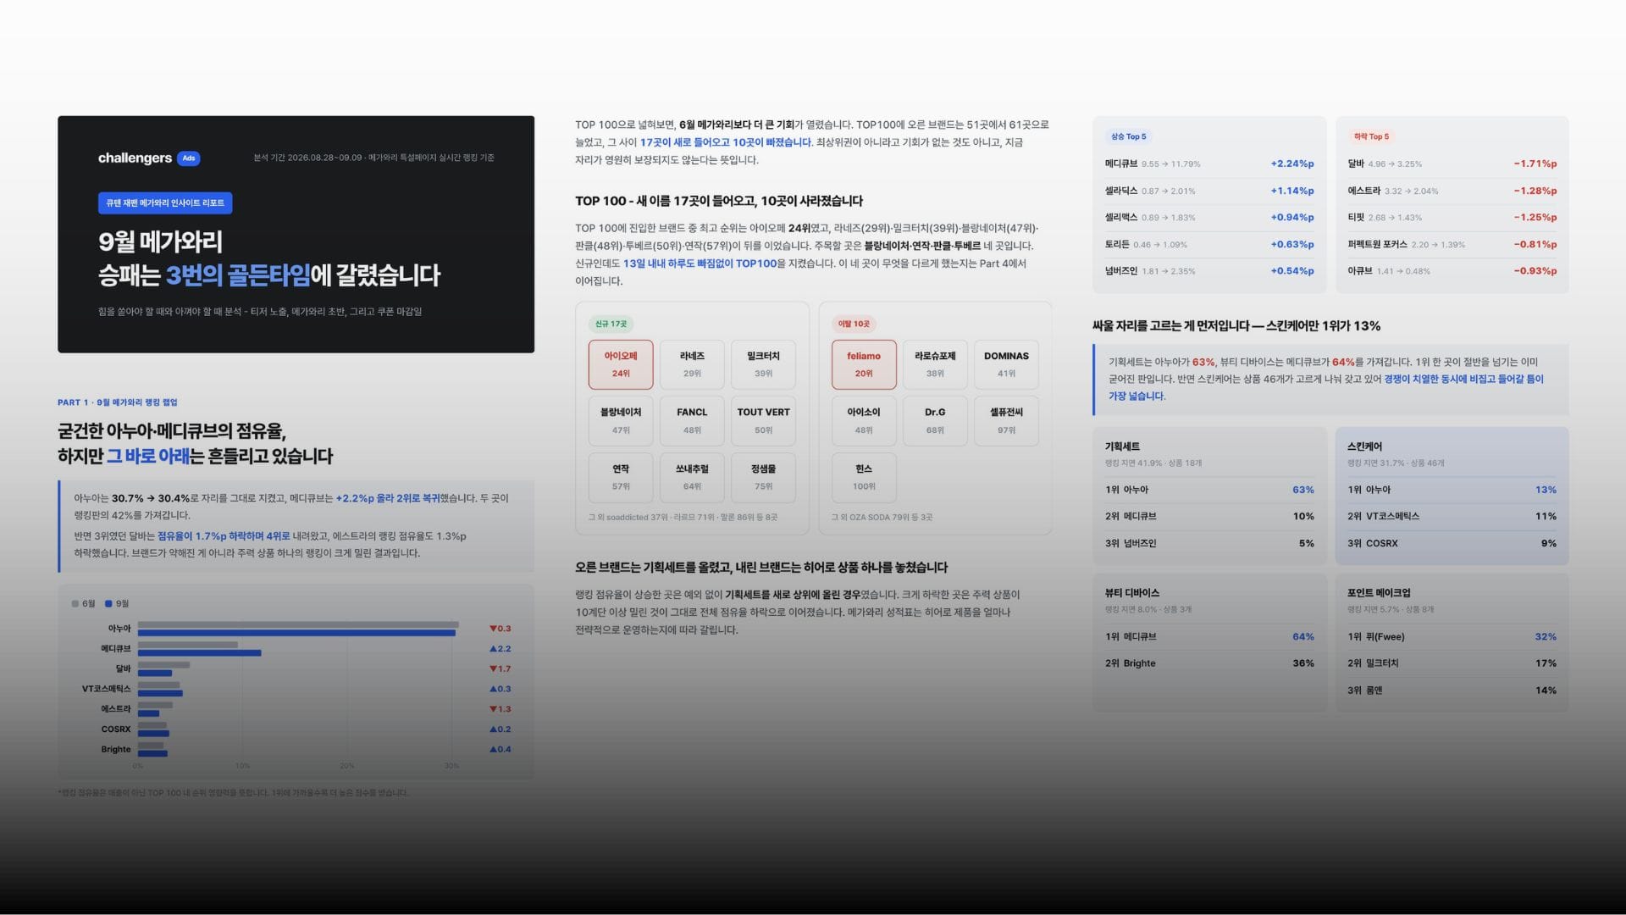Click the gray 6월 legend swatch
This screenshot has width=1626, height=915.
click(75, 604)
